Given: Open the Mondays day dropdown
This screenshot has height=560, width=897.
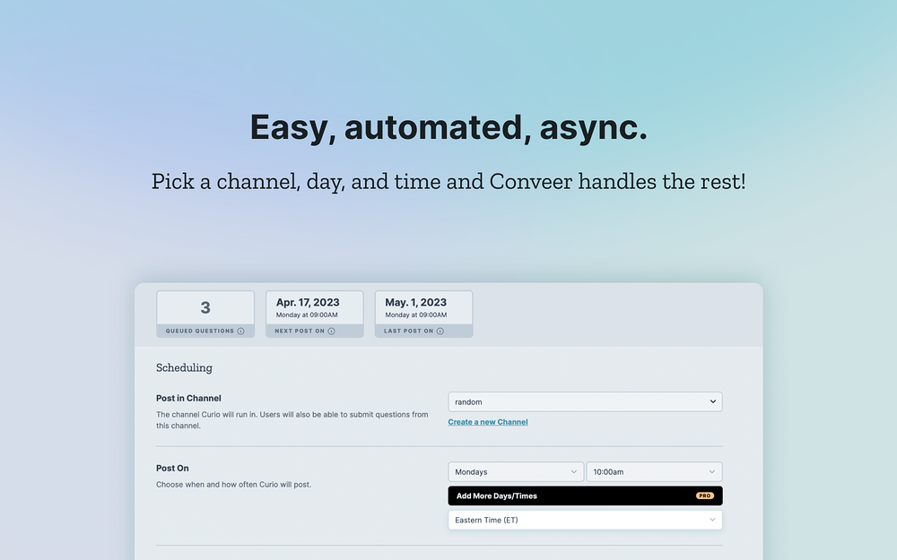Looking at the screenshot, I should (516, 472).
